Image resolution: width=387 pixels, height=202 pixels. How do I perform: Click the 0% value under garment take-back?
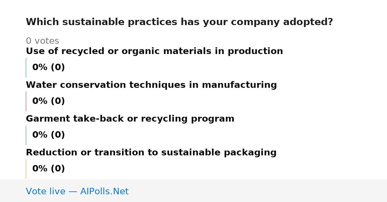[40, 135]
